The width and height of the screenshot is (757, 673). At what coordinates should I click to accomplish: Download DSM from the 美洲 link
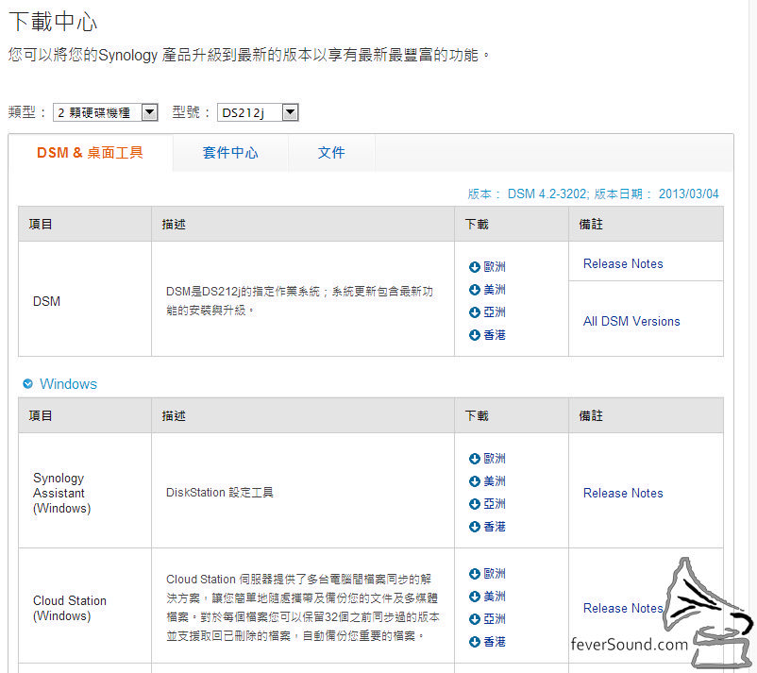pyautogui.click(x=495, y=290)
